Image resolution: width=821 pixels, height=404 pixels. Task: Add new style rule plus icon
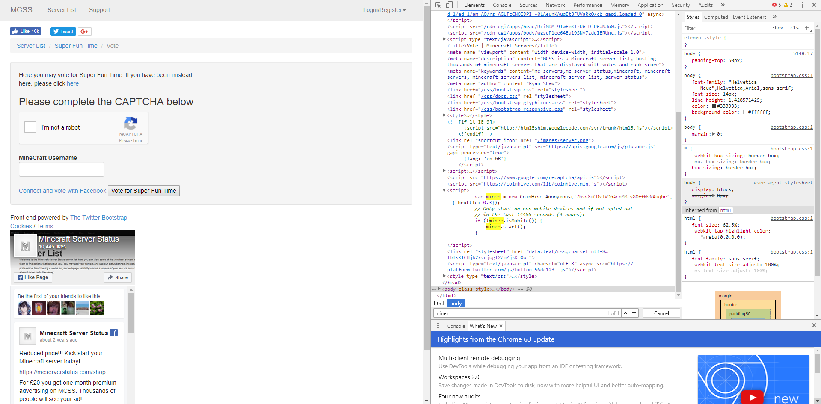[x=807, y=28]
